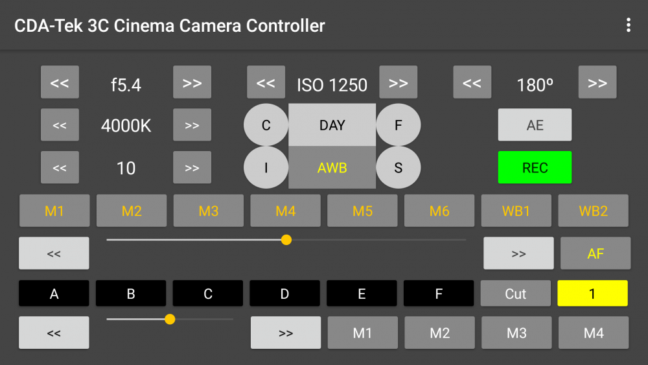The image size is (648, 365).
Task: Select the WB2 white balance preset
Action: coord(593,211)
